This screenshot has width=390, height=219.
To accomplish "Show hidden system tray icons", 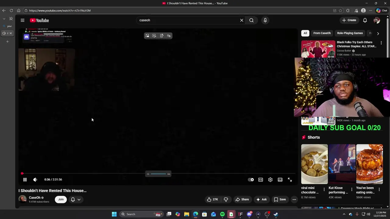I will (344, 214).
